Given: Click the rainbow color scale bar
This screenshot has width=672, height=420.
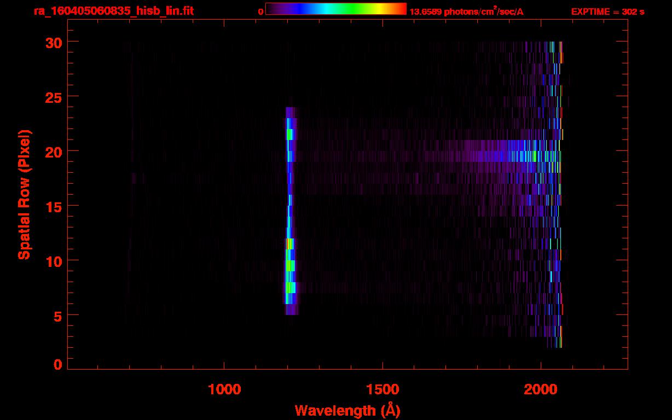Looking at the screenshot, I should pos(336,9).
